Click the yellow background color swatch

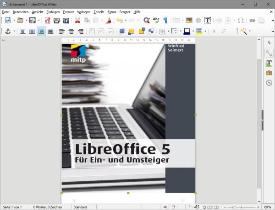coord(199,31)
